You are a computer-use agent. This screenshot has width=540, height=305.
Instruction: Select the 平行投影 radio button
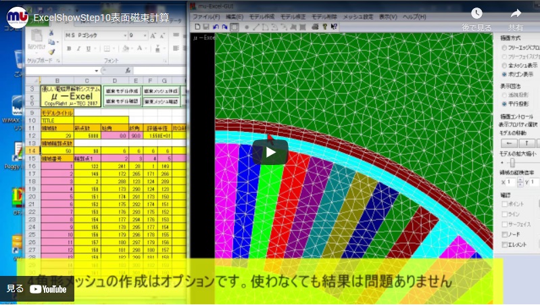pos(504,103)
